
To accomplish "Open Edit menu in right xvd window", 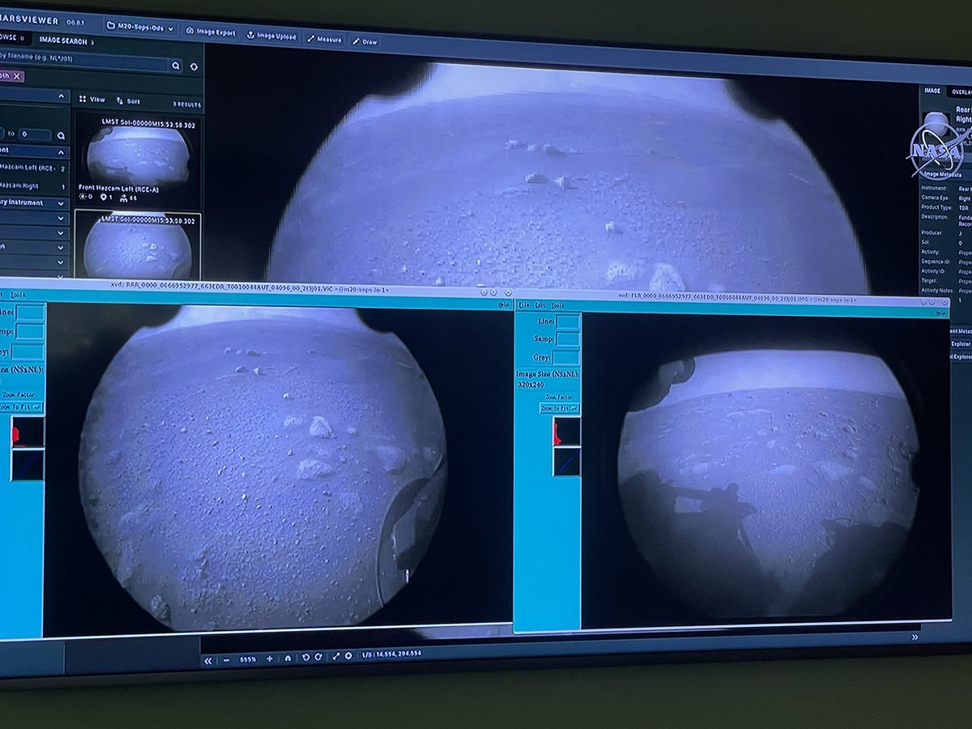I will 540,305.
